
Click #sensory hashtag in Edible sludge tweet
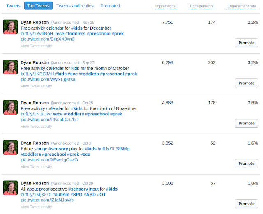[x=58, y=149]
